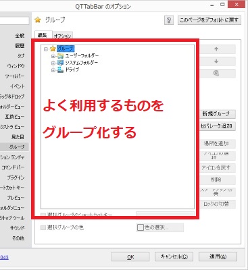Open the タブ settings category
This screenshot has width=248, height=270.
point(21,56)
